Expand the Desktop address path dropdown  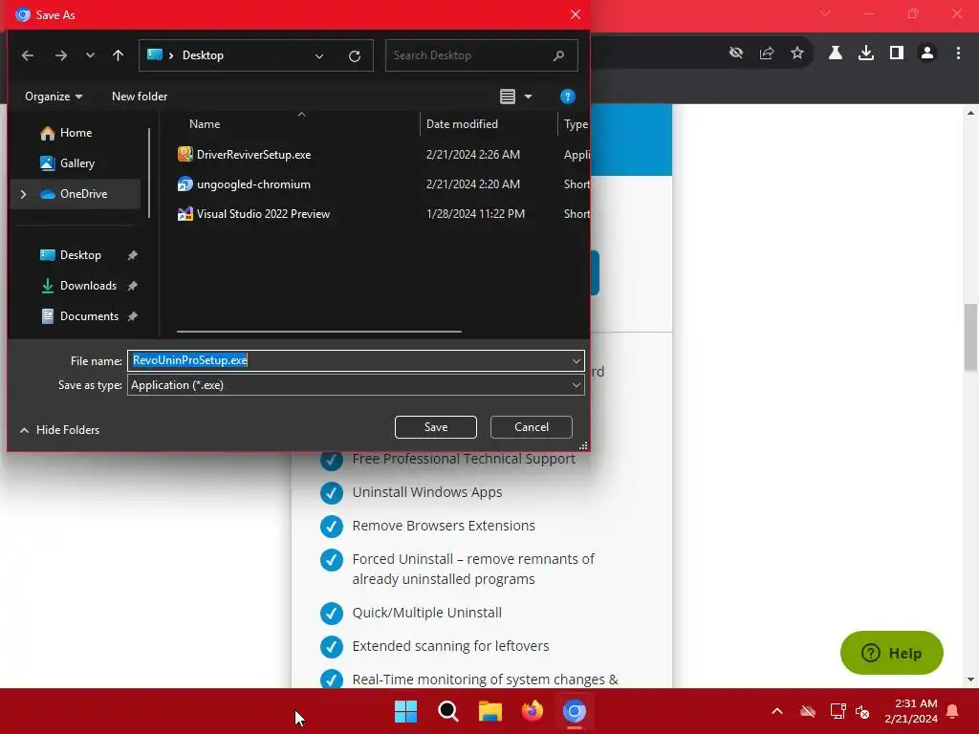319,55
